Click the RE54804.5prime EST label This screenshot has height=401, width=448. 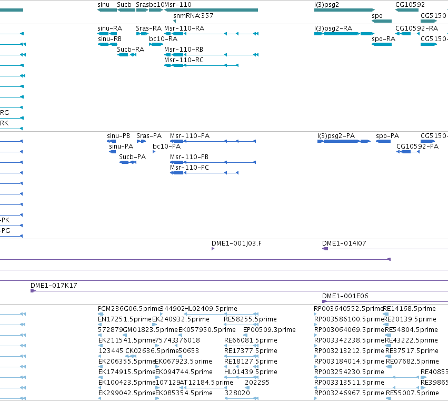[x=411, y=330]
